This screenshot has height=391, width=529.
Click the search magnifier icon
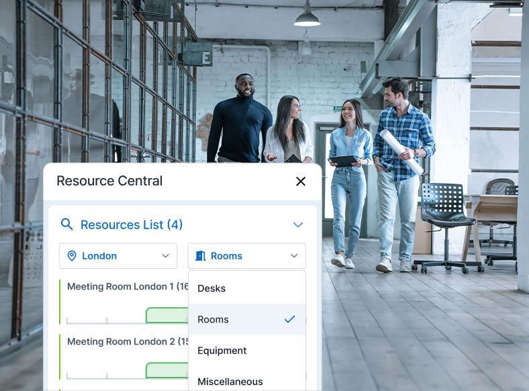click(x=67, y=224)
